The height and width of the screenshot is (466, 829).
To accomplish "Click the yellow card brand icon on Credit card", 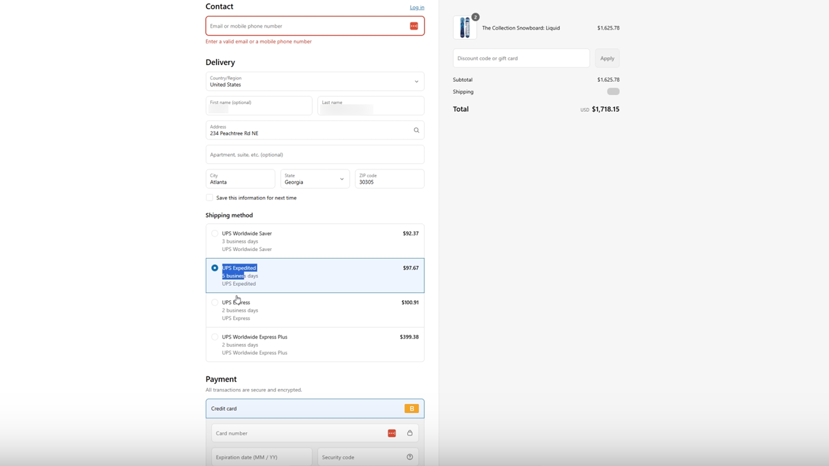I will tap(411, 408).
